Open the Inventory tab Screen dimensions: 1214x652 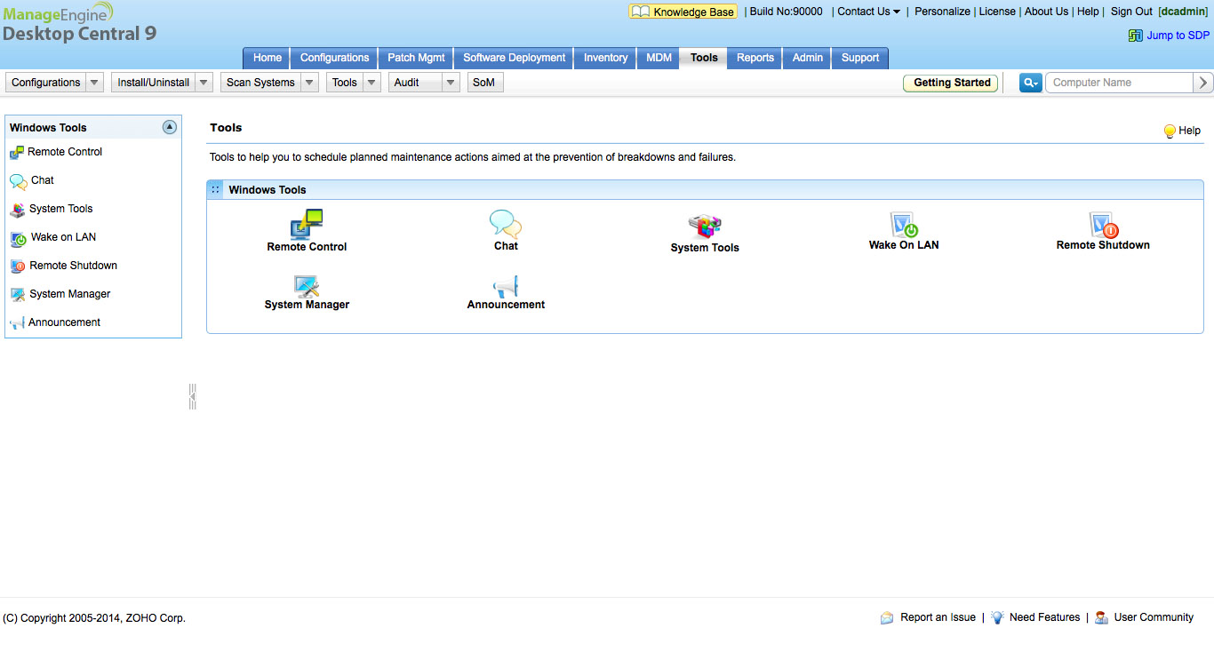pyautogui.click(x=606, y=58)
